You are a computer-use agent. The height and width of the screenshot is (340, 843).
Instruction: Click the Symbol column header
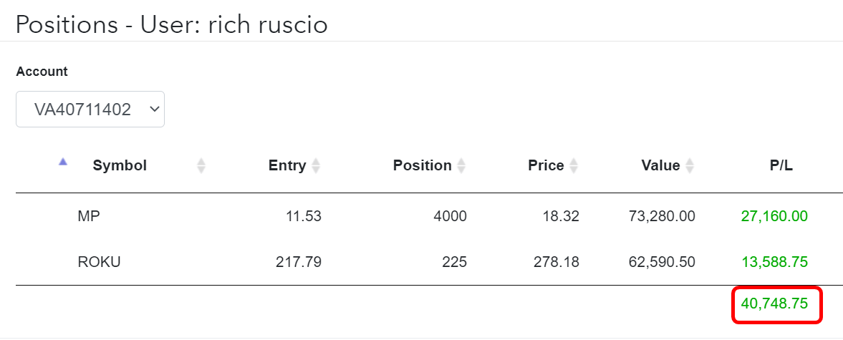pyautogui.click(x=120, y=166)
